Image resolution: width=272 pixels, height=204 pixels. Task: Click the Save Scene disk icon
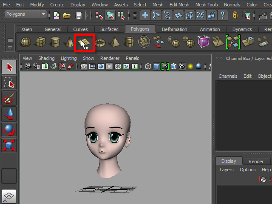[78, 16]
